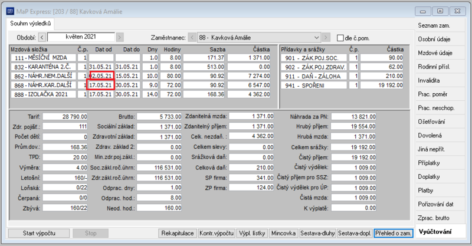The width and height of the screenshot is (472, 246).
Task: Click Dat do 15.05.21 cell
Action: click(127, 76)
